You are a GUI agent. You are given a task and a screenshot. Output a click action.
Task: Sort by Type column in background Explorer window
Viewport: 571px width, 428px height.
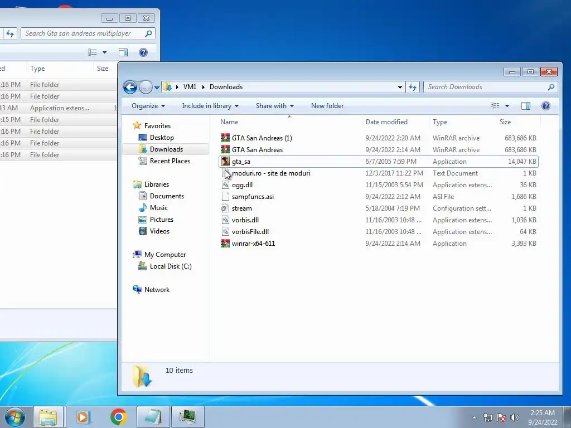click(x=37, y=69)
